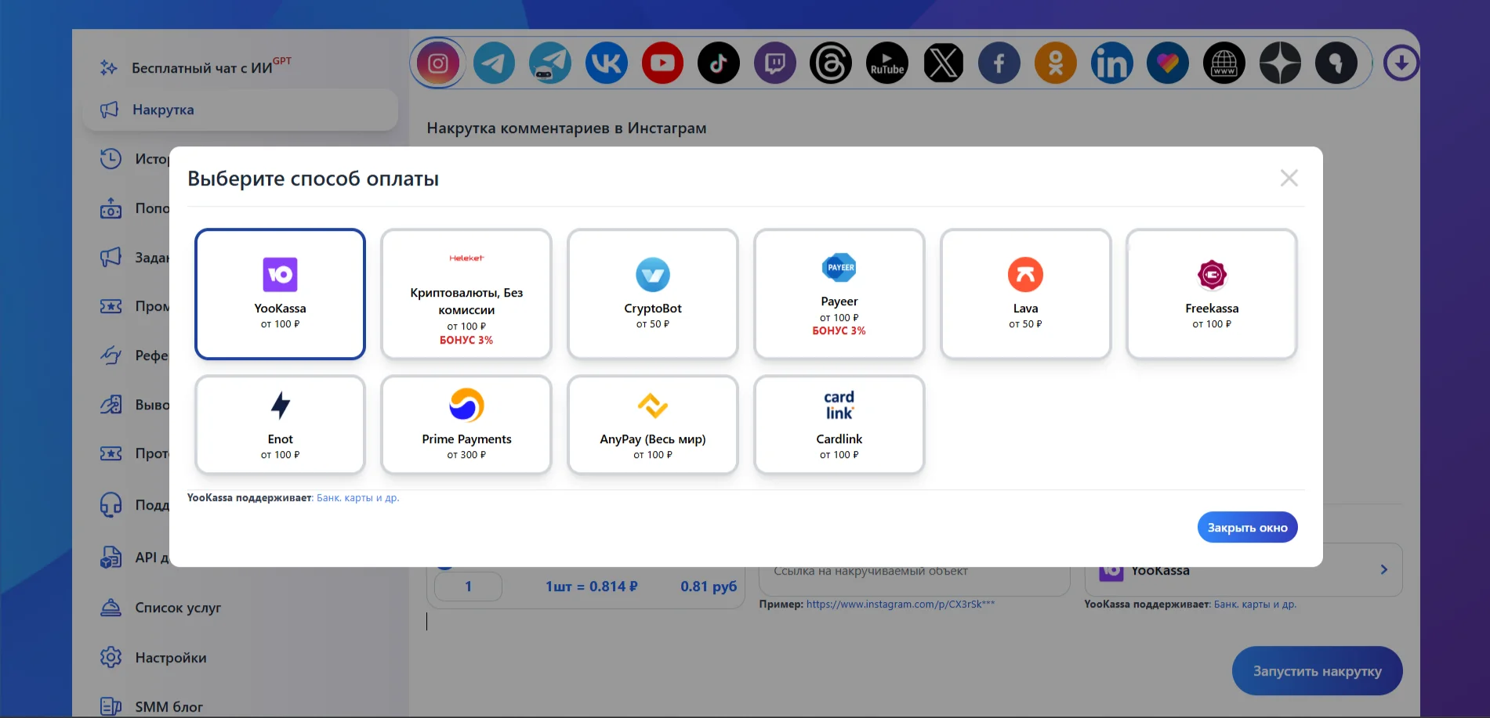Click the promo ticket sidebar icon
Viewport: 1490px width, 718px height.
tap(111, 306)
